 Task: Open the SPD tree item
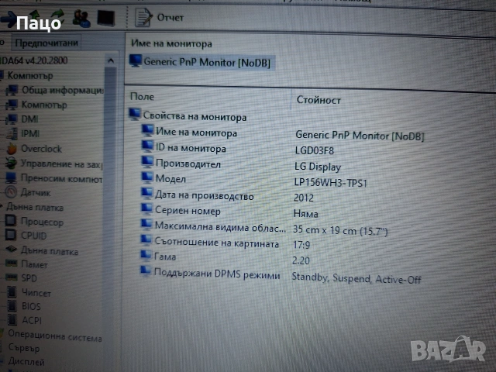point(22,278)
